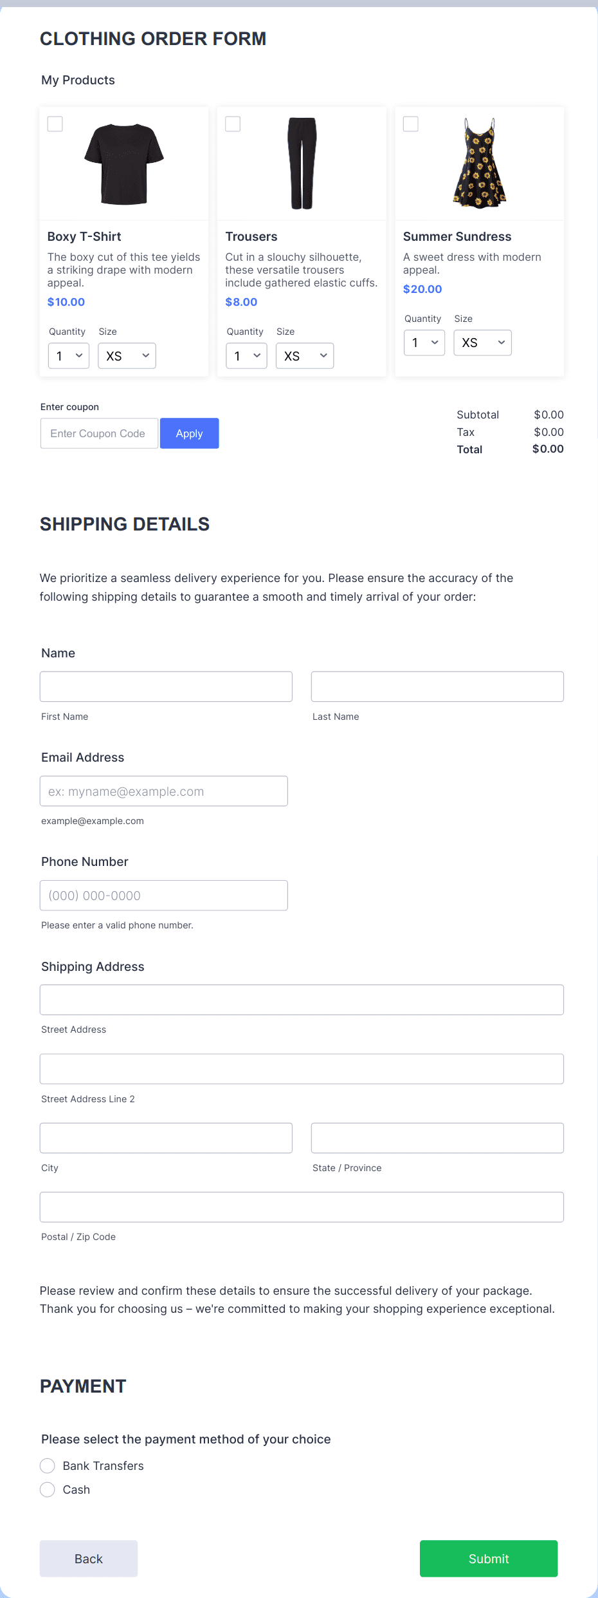Click the Phone Number input field

[x=163, y=895]
